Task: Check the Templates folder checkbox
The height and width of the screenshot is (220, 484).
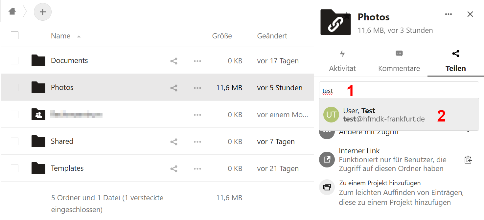Action: [14, 168]
